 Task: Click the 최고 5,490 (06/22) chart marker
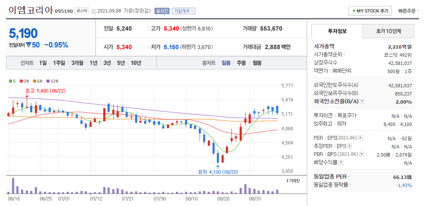45,91
